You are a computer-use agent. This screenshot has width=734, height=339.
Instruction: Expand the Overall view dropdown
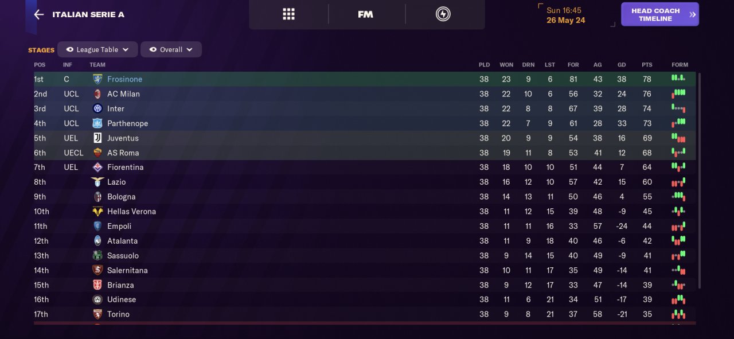(x=171, y=49)
